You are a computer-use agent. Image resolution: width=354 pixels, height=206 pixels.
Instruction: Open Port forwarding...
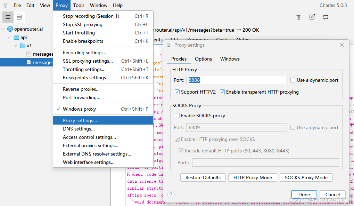[103, 98]
